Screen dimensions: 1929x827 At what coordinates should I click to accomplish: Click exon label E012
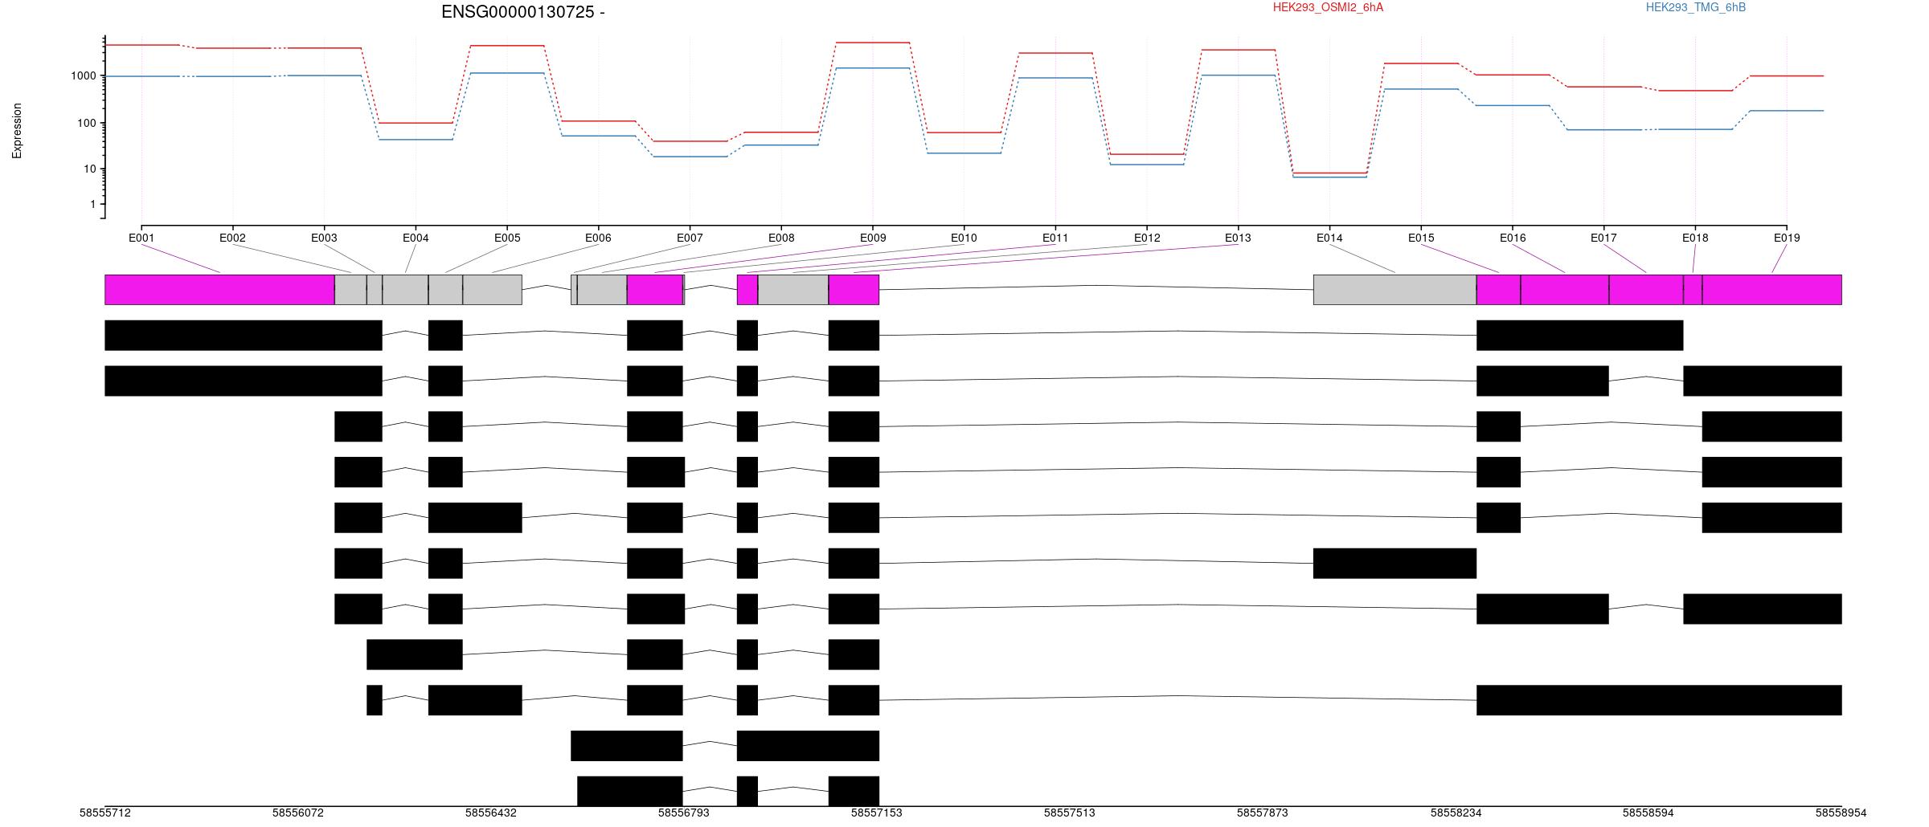click(1147, 238)
